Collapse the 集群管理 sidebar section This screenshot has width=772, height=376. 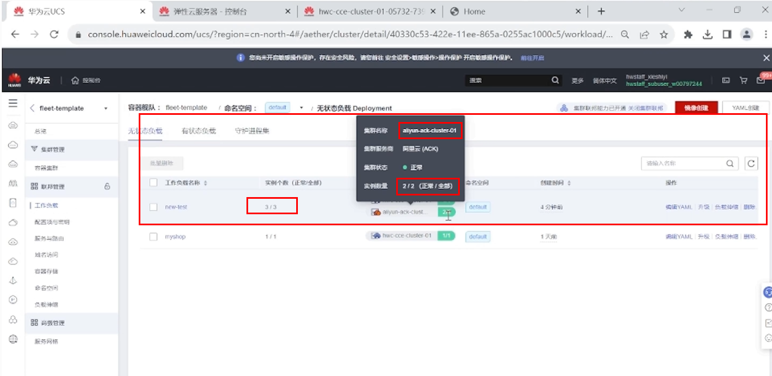click(x=72, y=149)
